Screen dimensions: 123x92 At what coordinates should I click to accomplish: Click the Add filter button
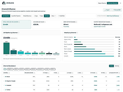tap(62, 16)
